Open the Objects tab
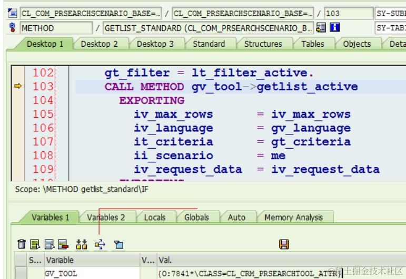 pyautogui.click(x=357, y=44)
